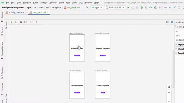Click Apply Changes and Restart icon
Screen dimensions: 184x103
pyautogui.click(x=133, y=7)
